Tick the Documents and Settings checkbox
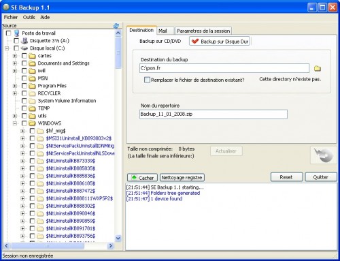340x261 pixels. 24,63
